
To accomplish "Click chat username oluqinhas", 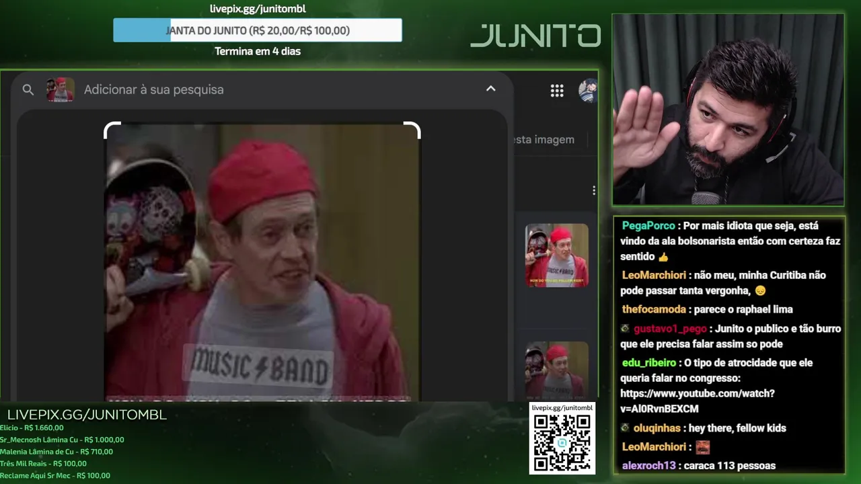I will pos(659,428).
